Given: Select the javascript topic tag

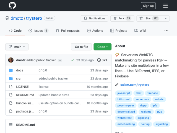Looking at the screenshot, I should (124, 93).
